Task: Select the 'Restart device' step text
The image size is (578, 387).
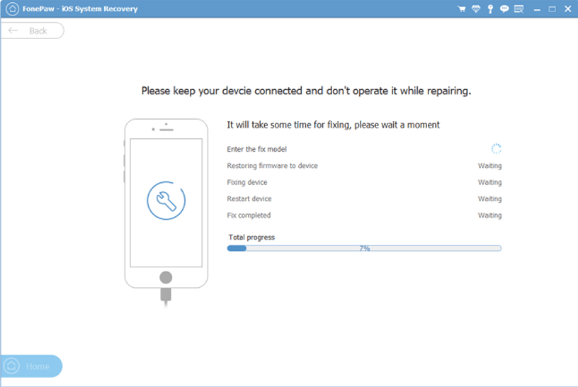Action: click(249, 199)
